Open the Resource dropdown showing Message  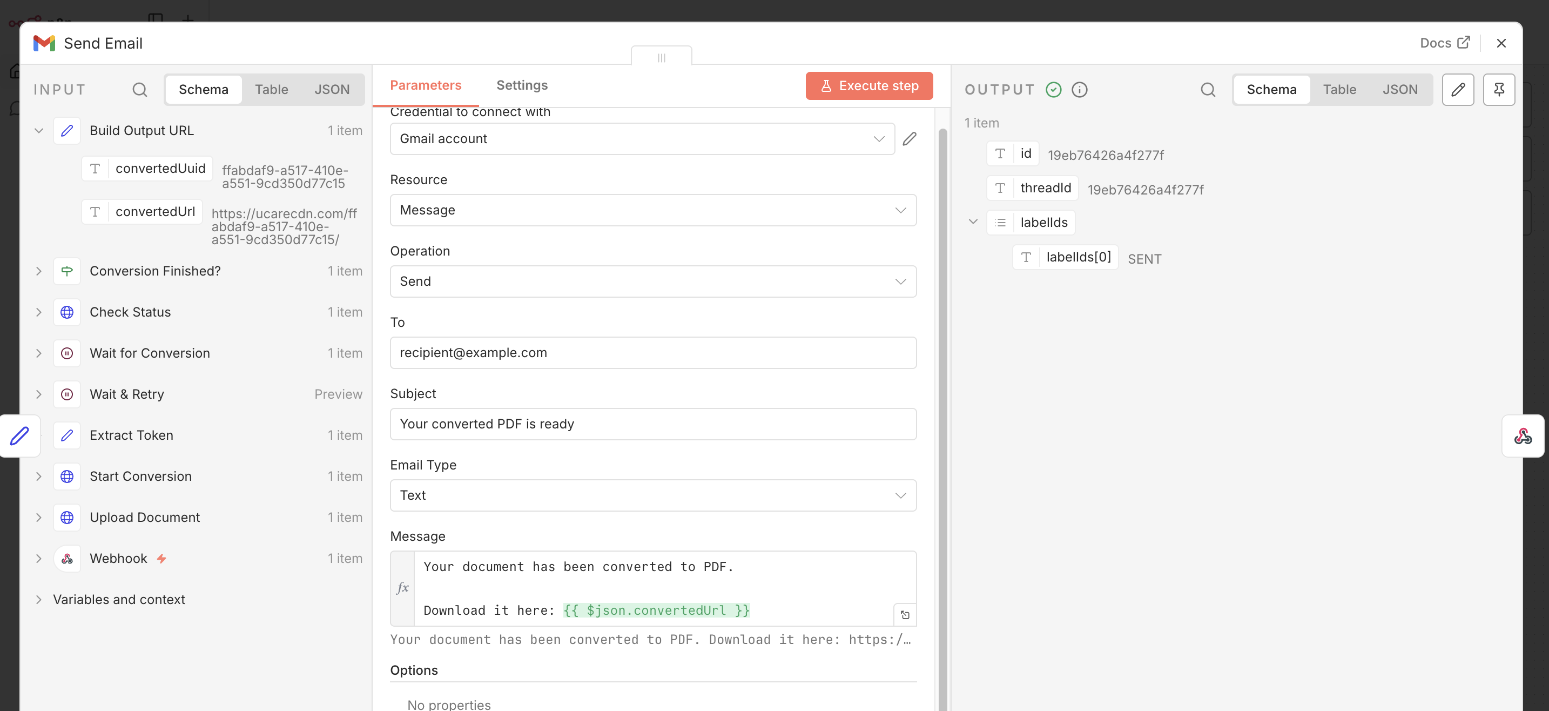(653, 210)
